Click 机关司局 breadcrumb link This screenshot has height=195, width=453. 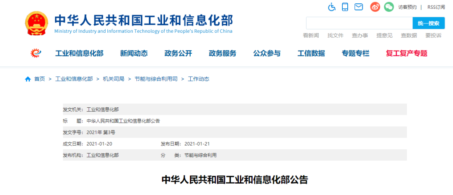point(114,79)
